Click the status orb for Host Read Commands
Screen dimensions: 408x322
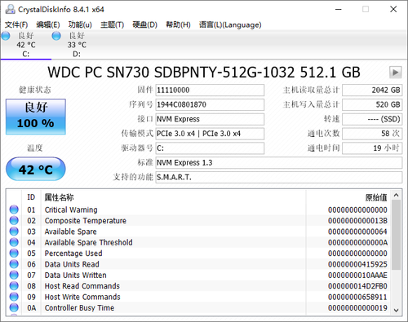click(14, 286)
